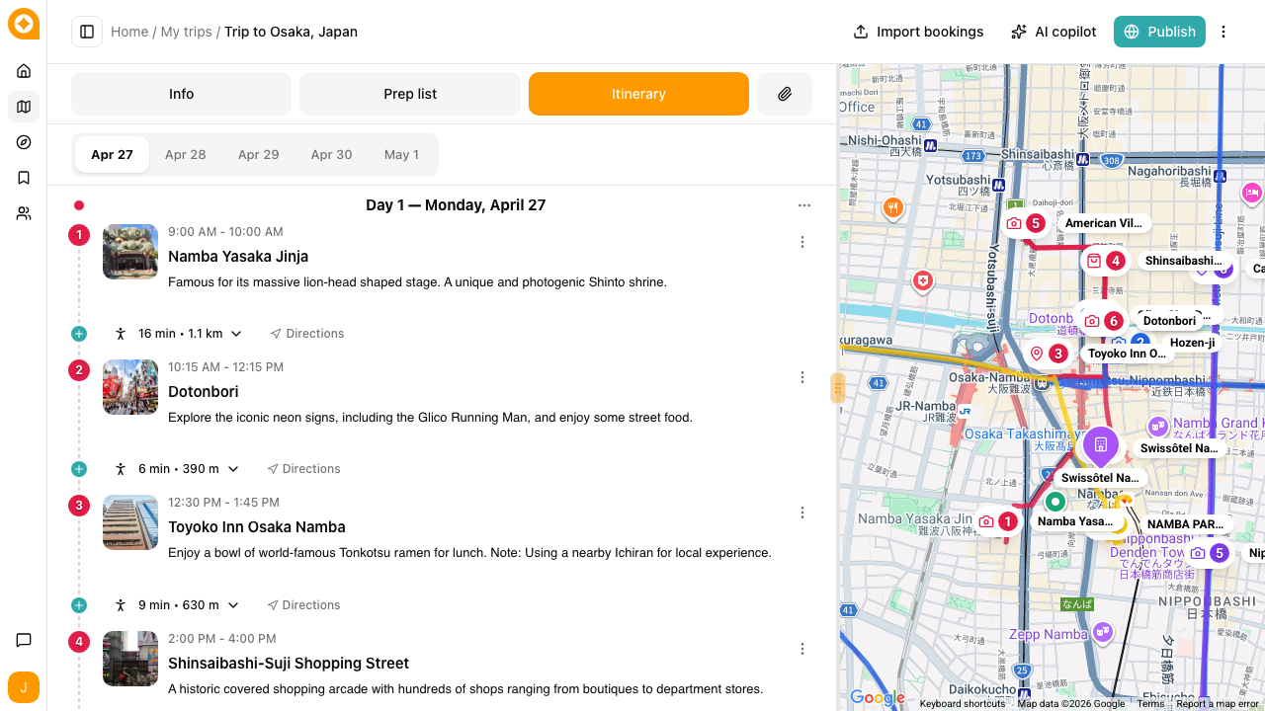Open Dotonbori thumbnail image
Screen dimensions: 1265x711
coord(130,387)
